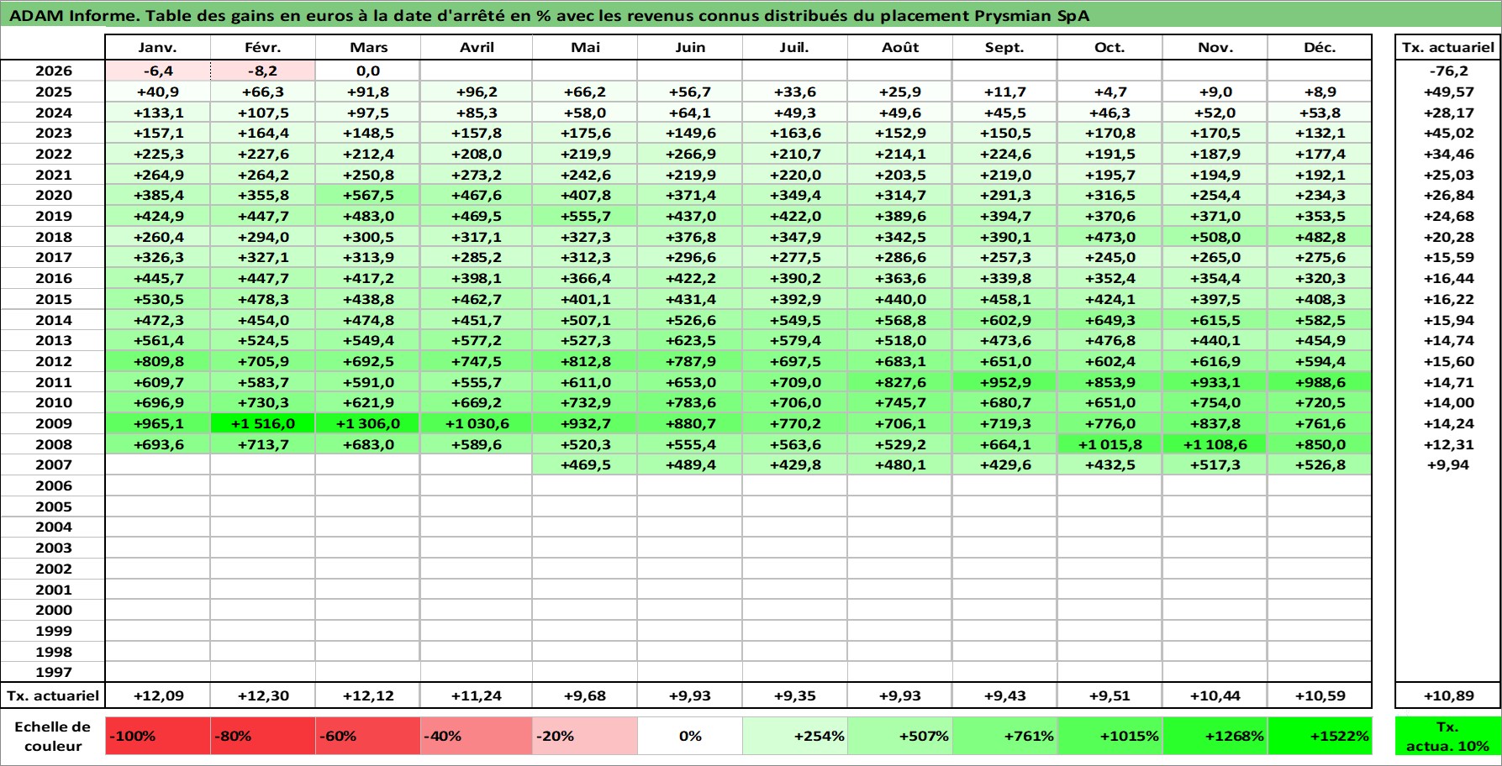Select the +8,9 cell for December 2025
The width and height of the screenshot is (1502, 766).
1320,92
